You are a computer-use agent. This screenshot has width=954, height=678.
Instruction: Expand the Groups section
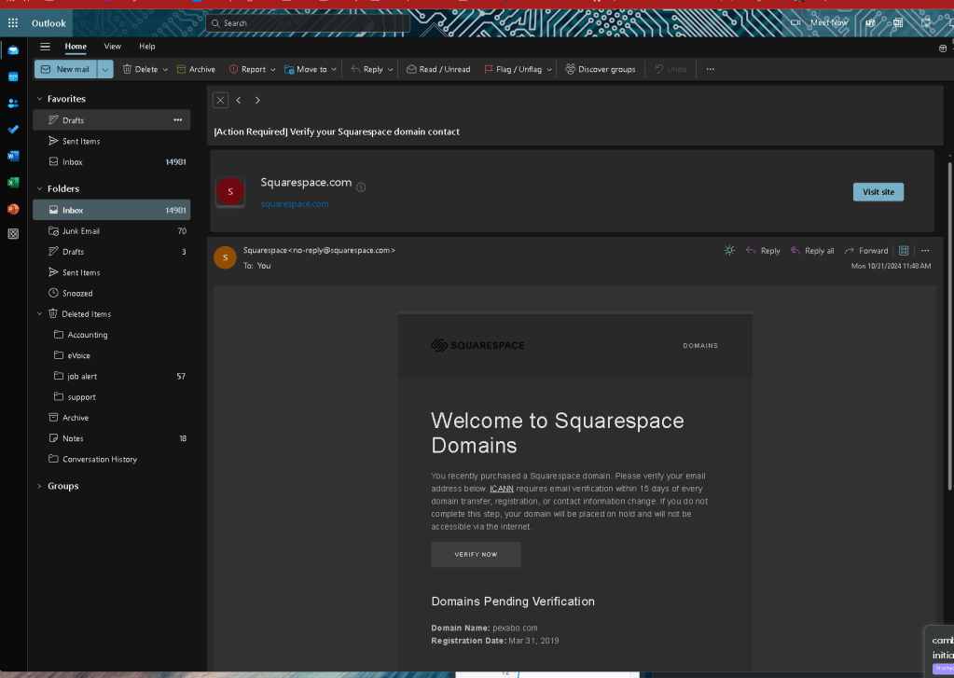point(39,486)
